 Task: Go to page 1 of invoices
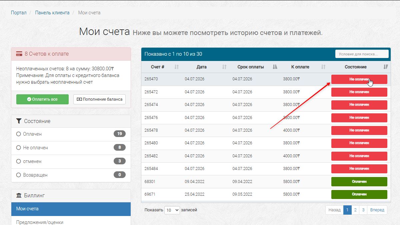[x=347, y=210]
